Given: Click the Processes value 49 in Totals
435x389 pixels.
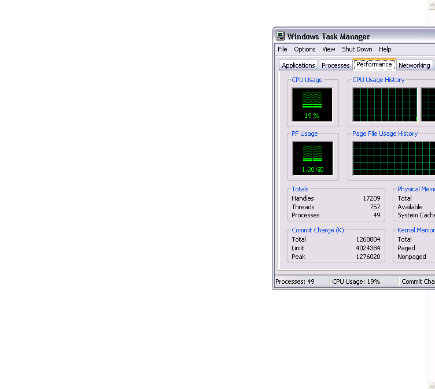Looking at the screenshot, I should point(377,215).
